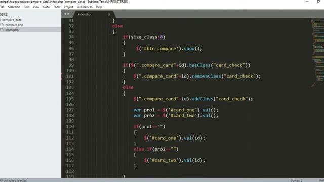Click line number 107 in the gutter
This screenshot has width=324, height=182.
(x=70, y=110)
